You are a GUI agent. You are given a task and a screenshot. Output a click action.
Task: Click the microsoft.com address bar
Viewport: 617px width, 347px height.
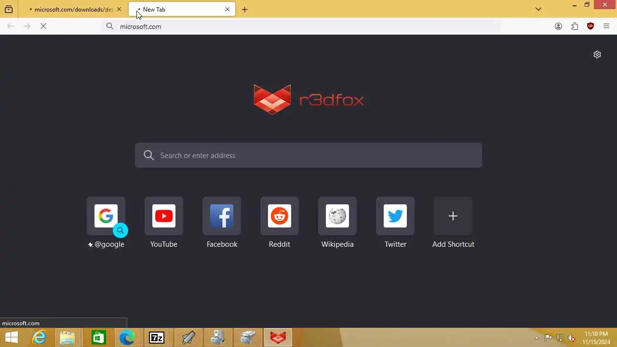(302, 27)
